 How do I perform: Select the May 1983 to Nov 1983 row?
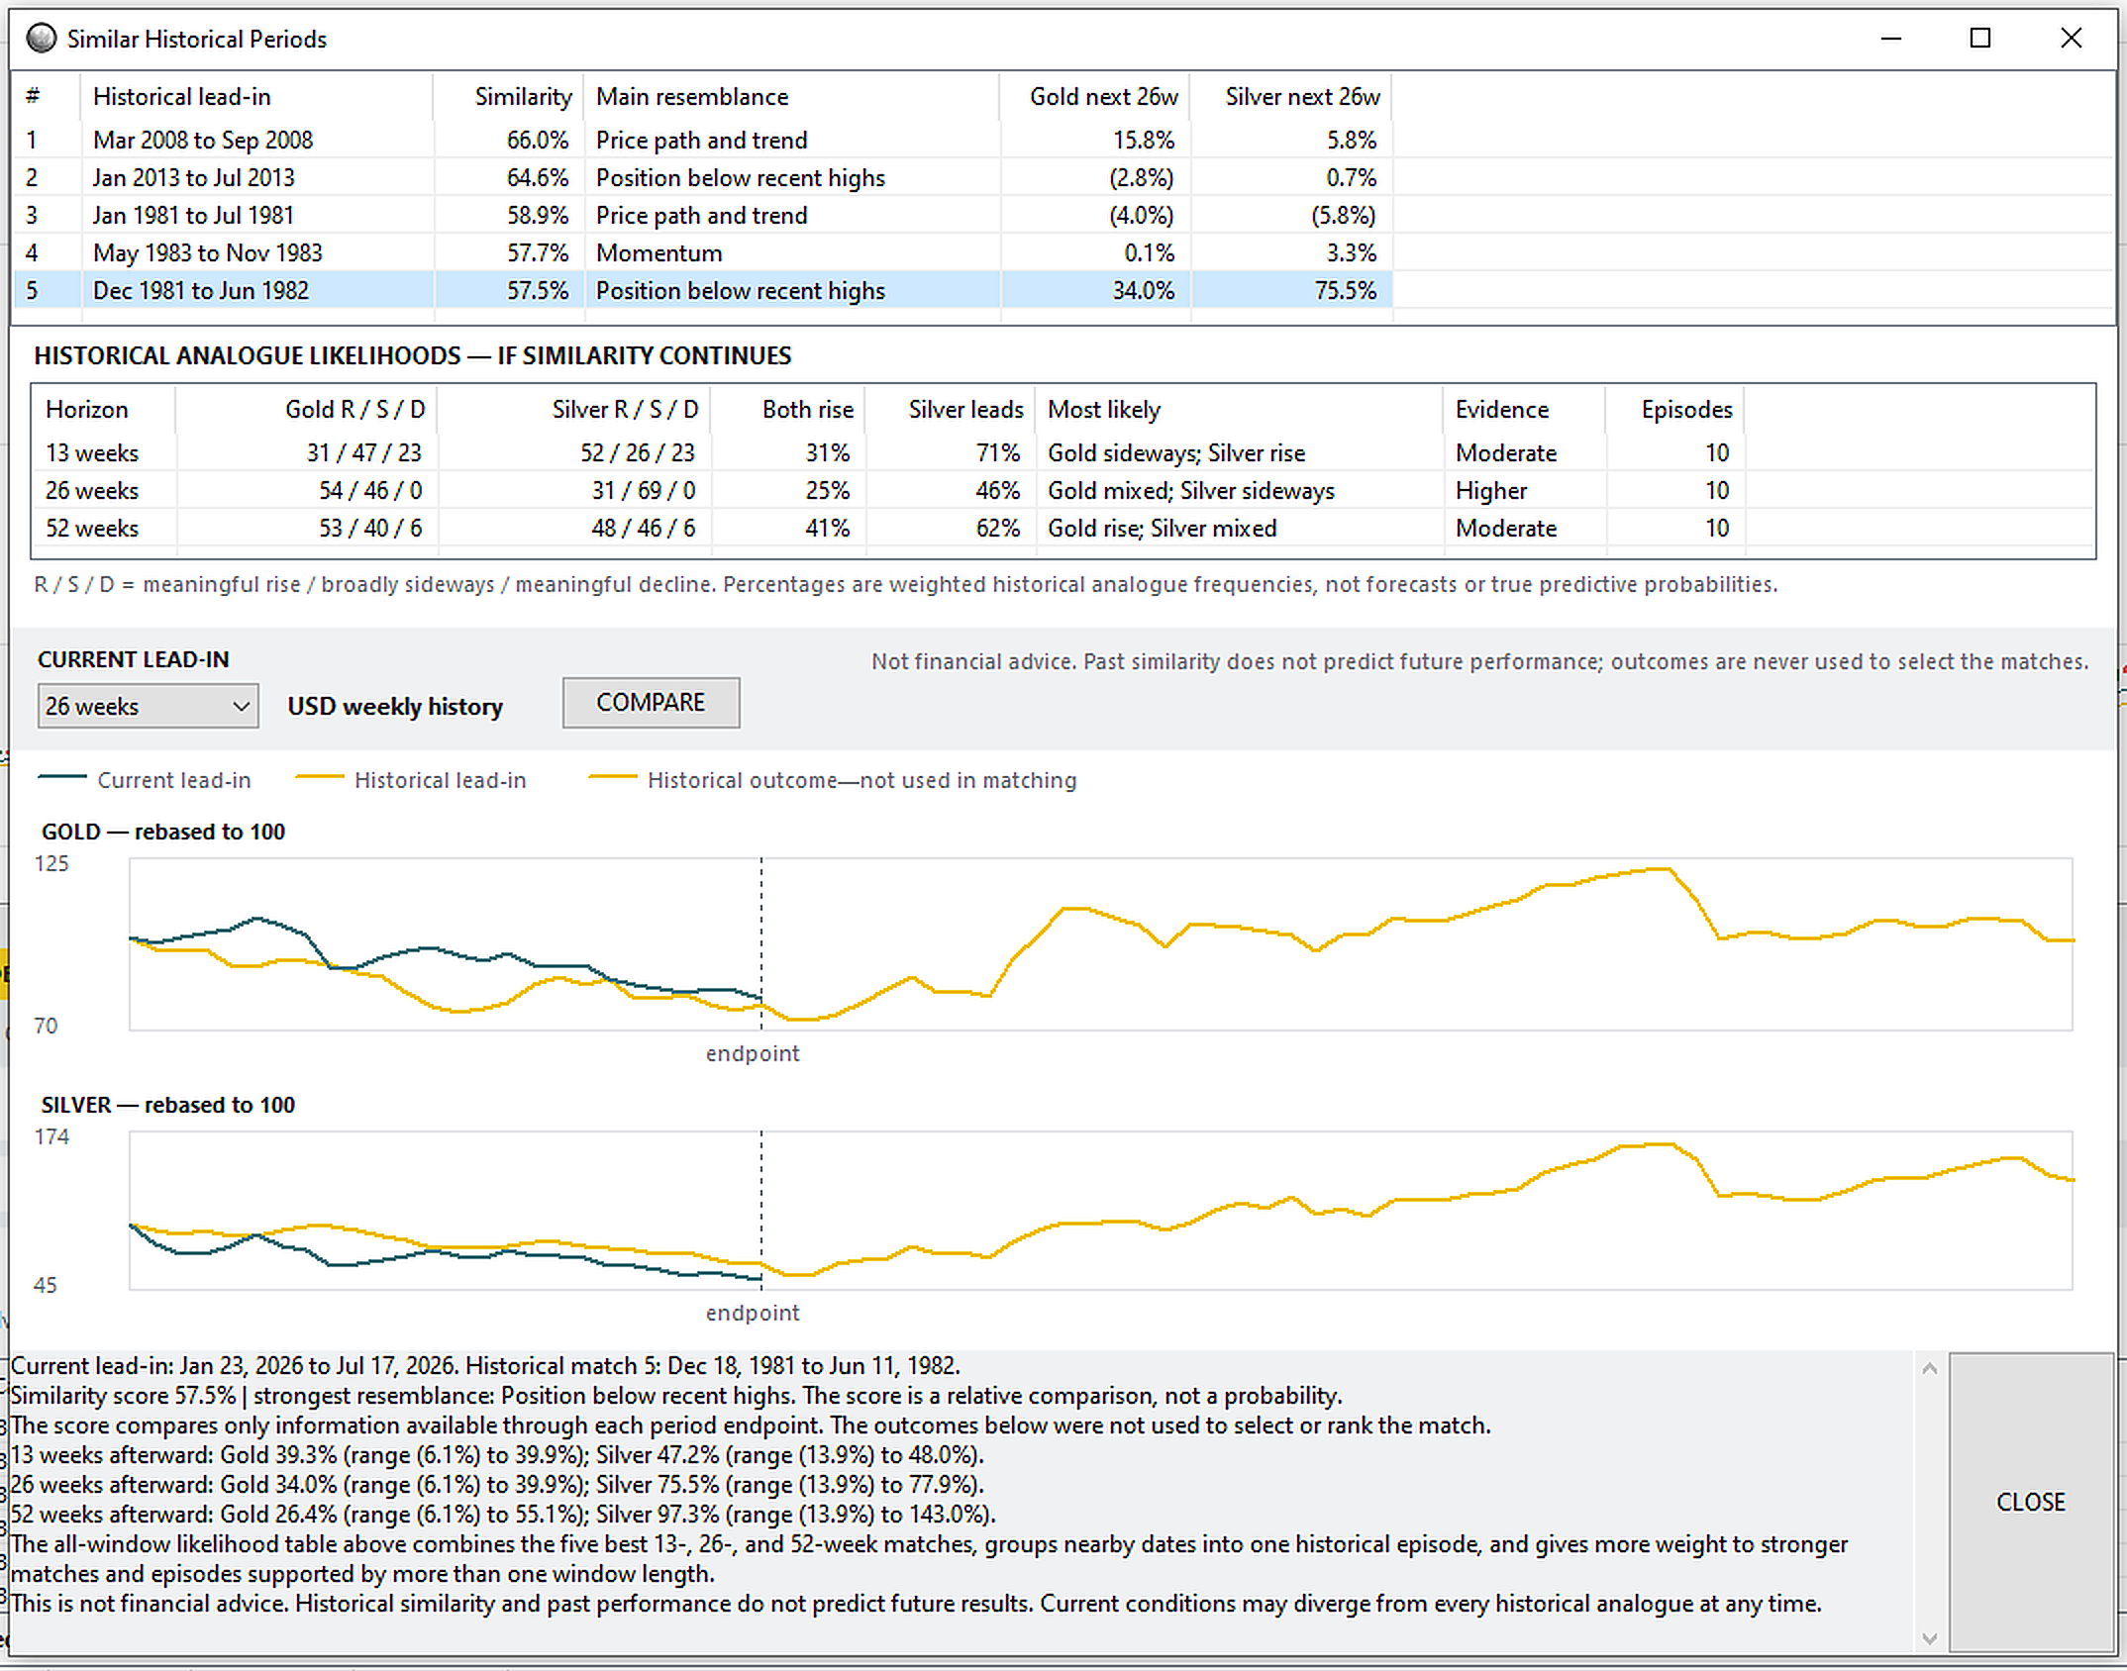(701, 252)
